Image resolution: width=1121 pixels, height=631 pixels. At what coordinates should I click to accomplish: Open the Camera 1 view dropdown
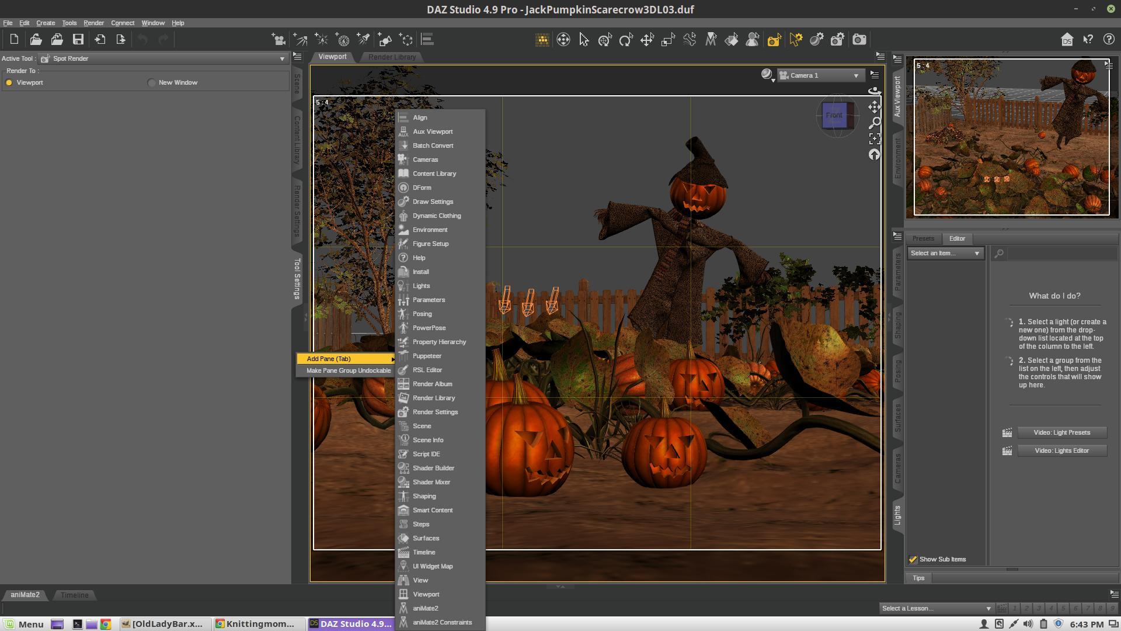click(x=820, y=76)
